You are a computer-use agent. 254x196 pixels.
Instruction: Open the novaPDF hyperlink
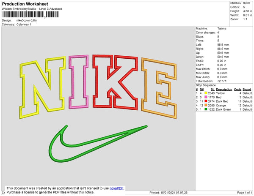116,188
